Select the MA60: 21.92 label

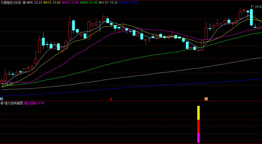pyautogui.click(x=89, y=3)
